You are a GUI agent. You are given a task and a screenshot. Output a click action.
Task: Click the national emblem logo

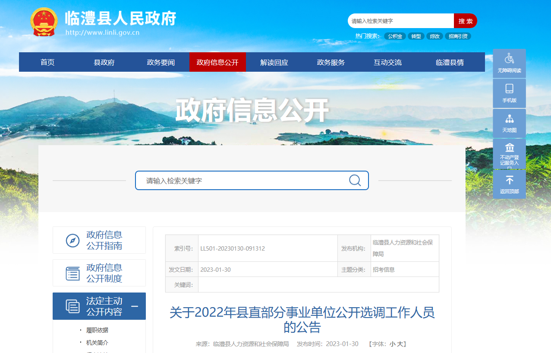[44, 22]
